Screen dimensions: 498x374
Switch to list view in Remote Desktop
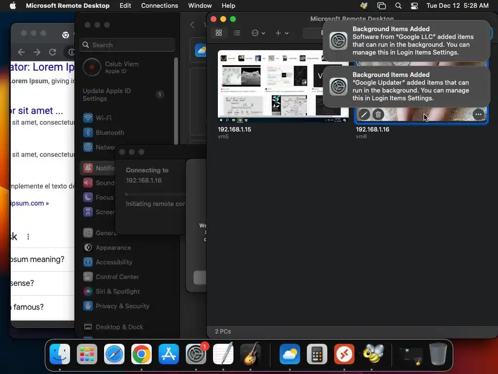tap(237, 33)
